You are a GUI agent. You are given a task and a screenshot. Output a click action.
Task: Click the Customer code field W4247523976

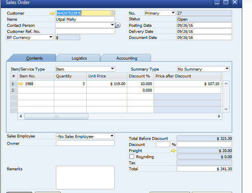click(85, 13)
